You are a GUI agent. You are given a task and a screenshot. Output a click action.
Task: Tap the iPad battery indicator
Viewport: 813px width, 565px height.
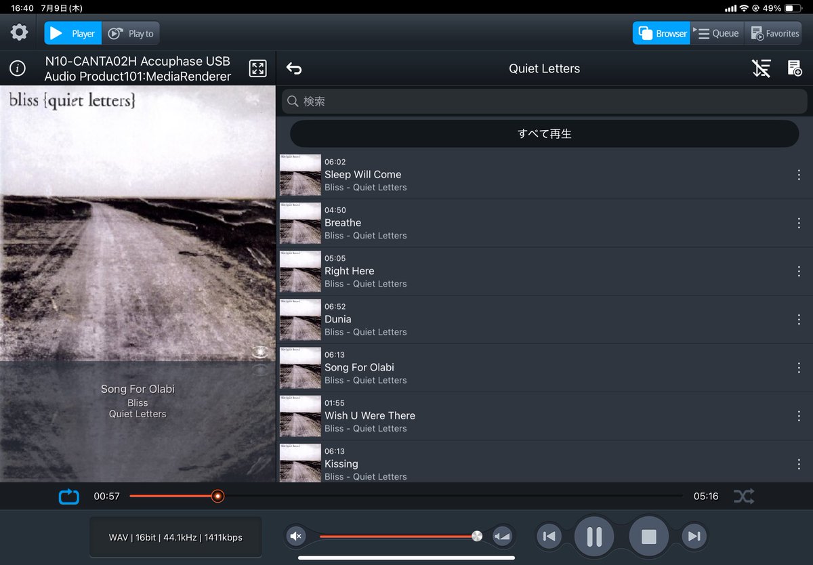pos(793,8)
